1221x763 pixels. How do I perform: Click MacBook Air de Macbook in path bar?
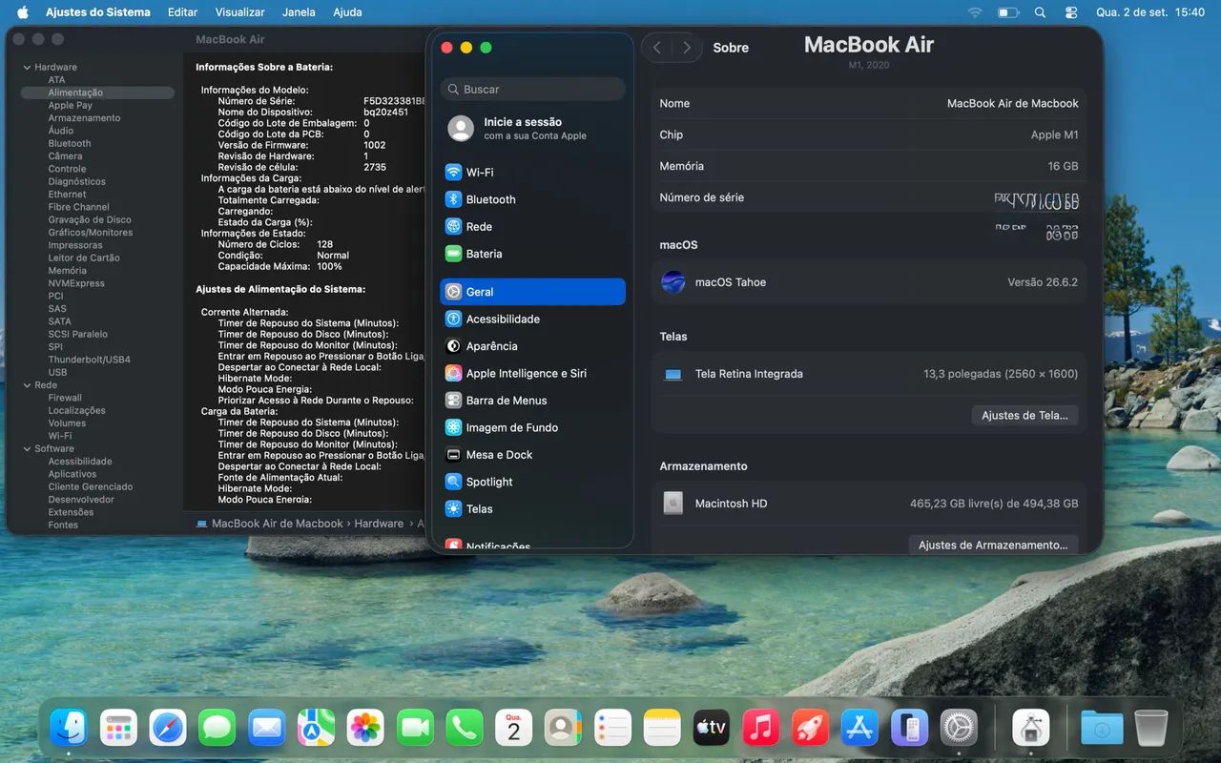(x=269, y=524)
